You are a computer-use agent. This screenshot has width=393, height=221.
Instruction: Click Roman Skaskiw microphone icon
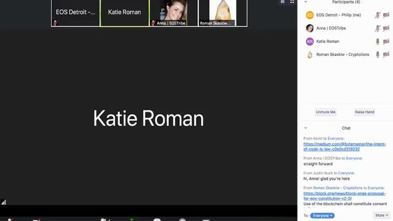click(x=378, y=55)
